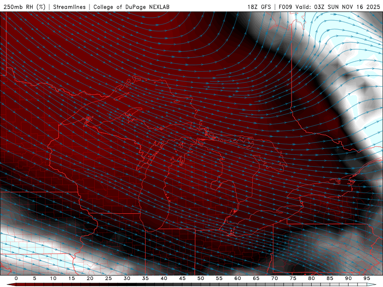The width and height of the screenshot is (383, 287).
Task: Click the "F009" forecast hour label
Action: click(285, 7)
